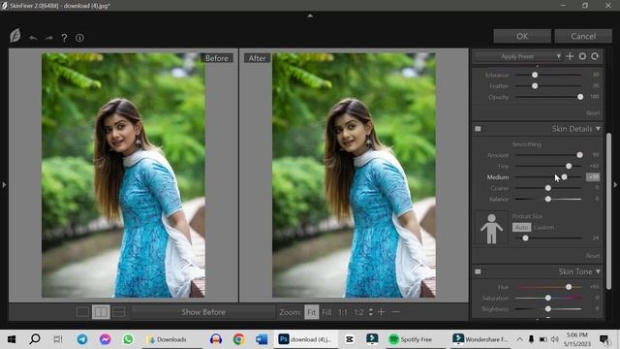Click the Tolerance slider handle
620x349 pixels.
click(535, 75)
